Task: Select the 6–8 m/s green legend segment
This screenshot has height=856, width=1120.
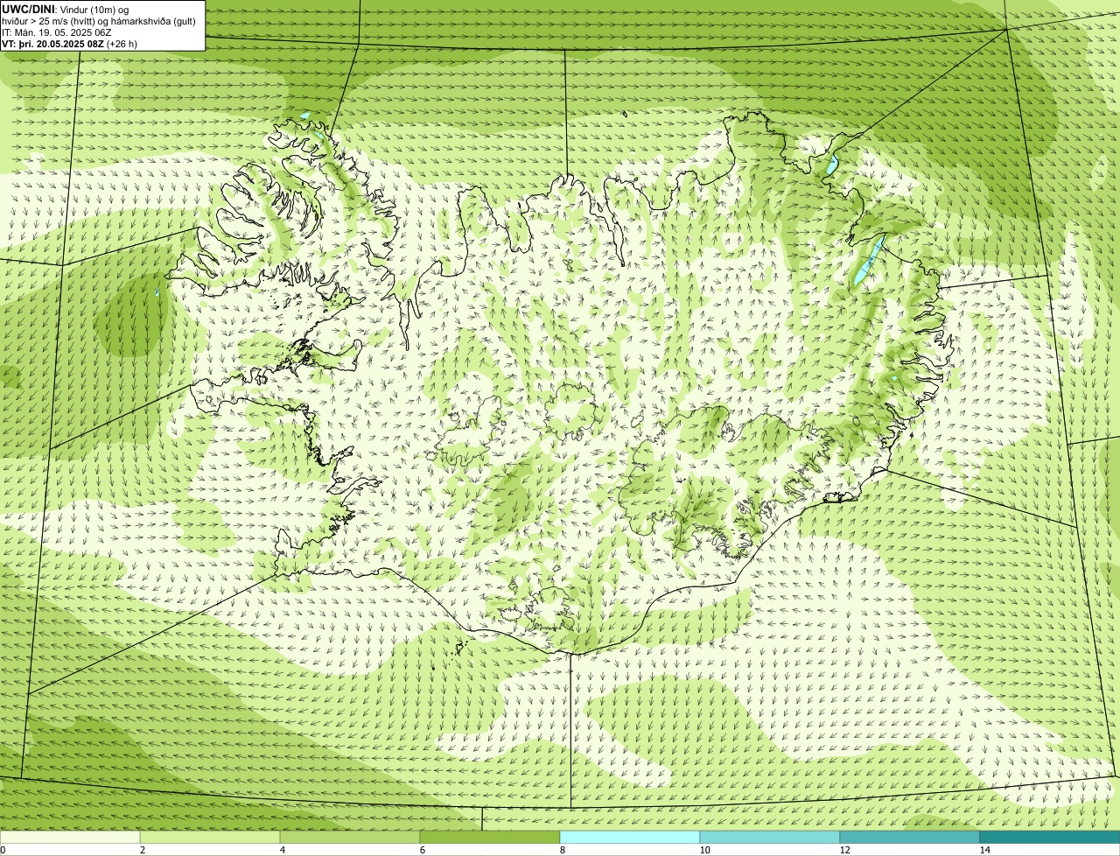Action: (x=490, y=837)
